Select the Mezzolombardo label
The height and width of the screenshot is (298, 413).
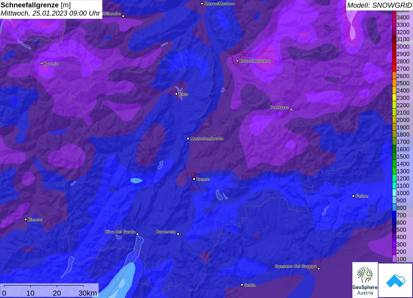click(x=207, y=139)
